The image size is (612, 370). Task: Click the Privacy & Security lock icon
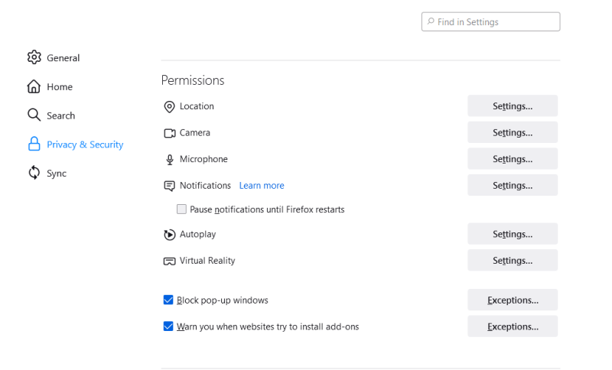pos(34,144)
